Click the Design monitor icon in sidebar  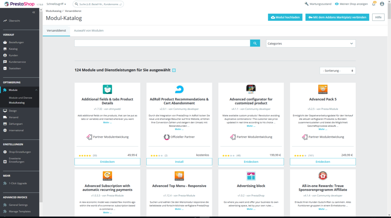[5, 111]
